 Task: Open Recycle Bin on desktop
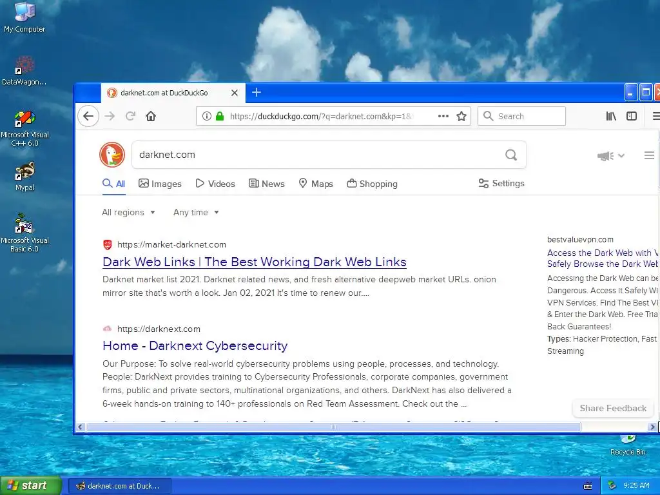pos(628,445)
